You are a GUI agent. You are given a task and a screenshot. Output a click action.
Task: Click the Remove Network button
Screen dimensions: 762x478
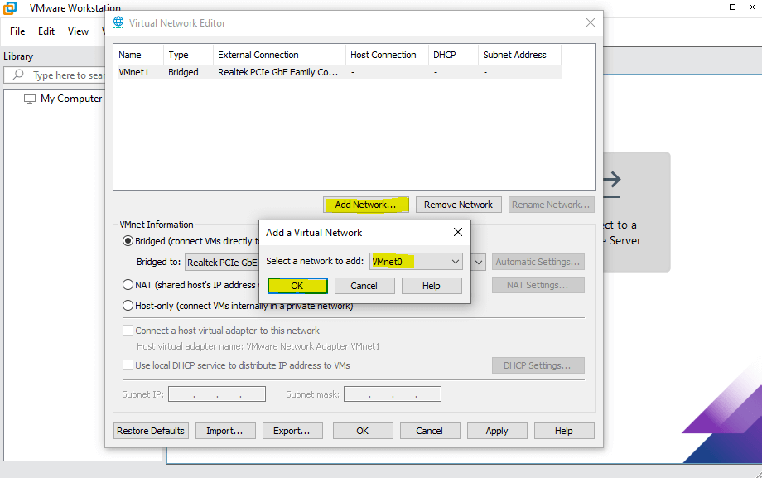click(x=458, y=205)
